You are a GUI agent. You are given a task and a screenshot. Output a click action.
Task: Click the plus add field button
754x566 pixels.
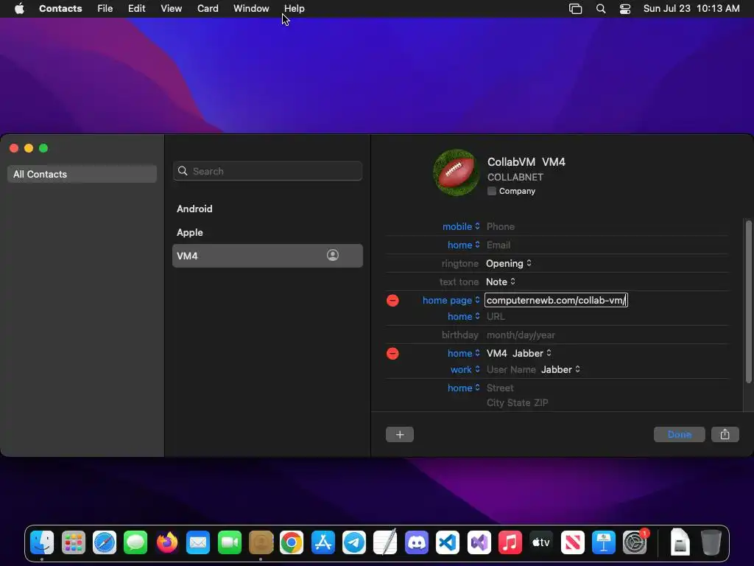tap(400, 435)
